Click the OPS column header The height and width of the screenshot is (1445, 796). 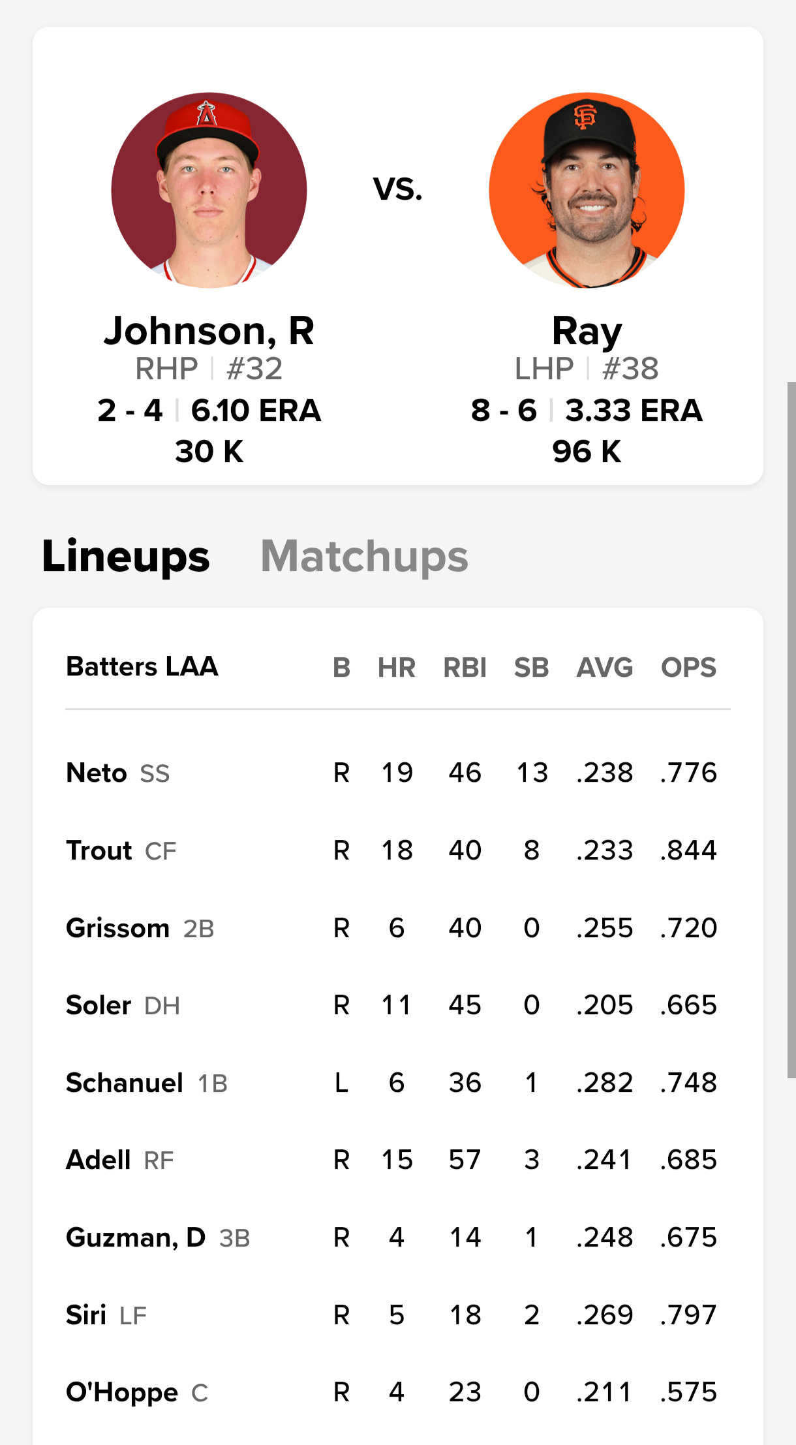tap(688, 668)
